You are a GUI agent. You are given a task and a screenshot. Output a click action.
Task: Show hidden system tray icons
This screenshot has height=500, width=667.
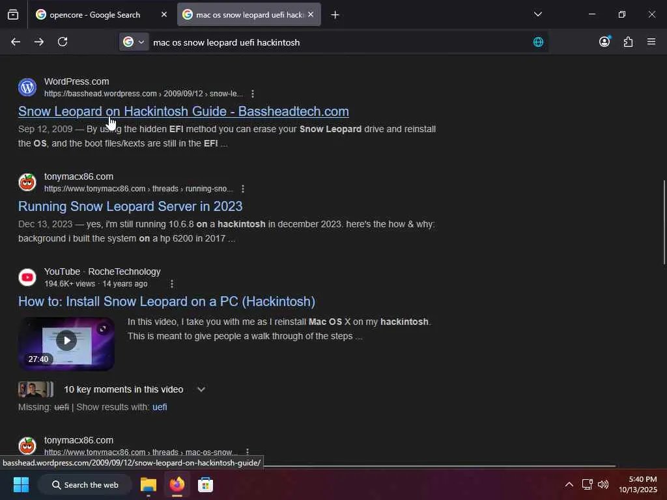[569, 484]
